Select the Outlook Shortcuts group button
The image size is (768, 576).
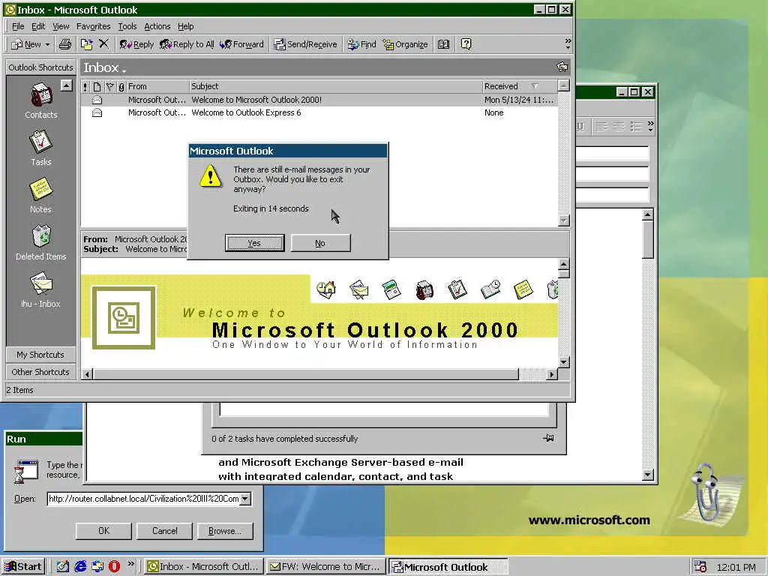click(x=40, y=67)
